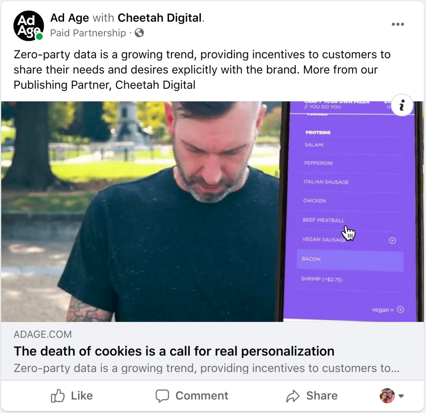Click the Paid Partnership label
The image size is (426, 413).
[88, 33]
